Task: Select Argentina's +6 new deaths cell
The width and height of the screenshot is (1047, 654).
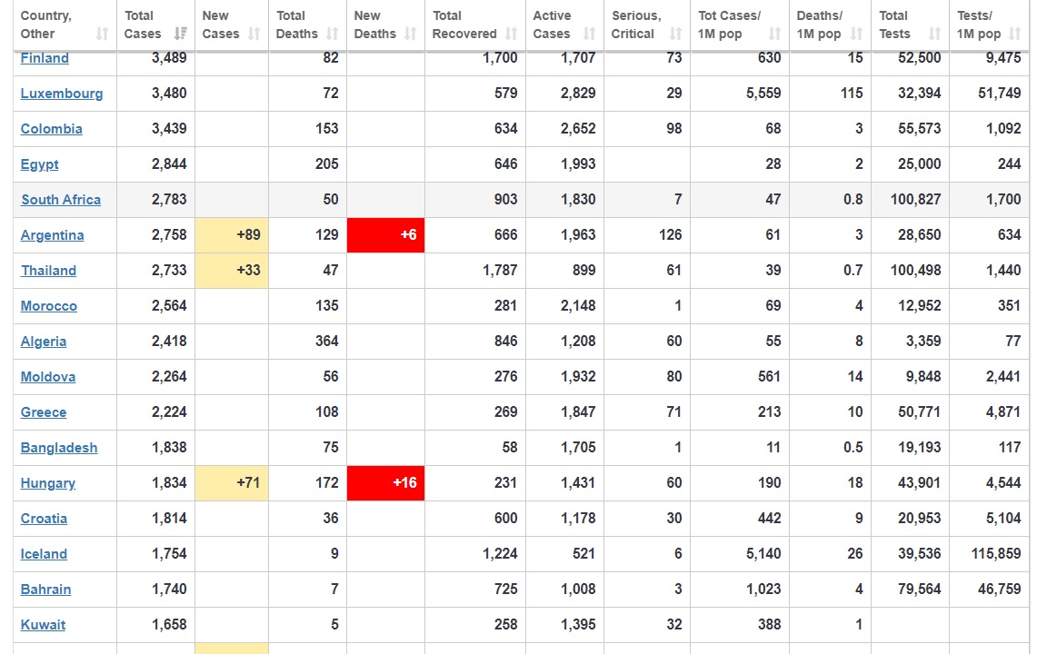Action: [x=386, y=235]
